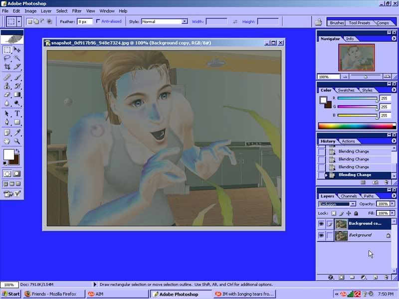399x299 pixels.
Task: Open the Navigator panel flyout menu
Action: click(394, 38)
